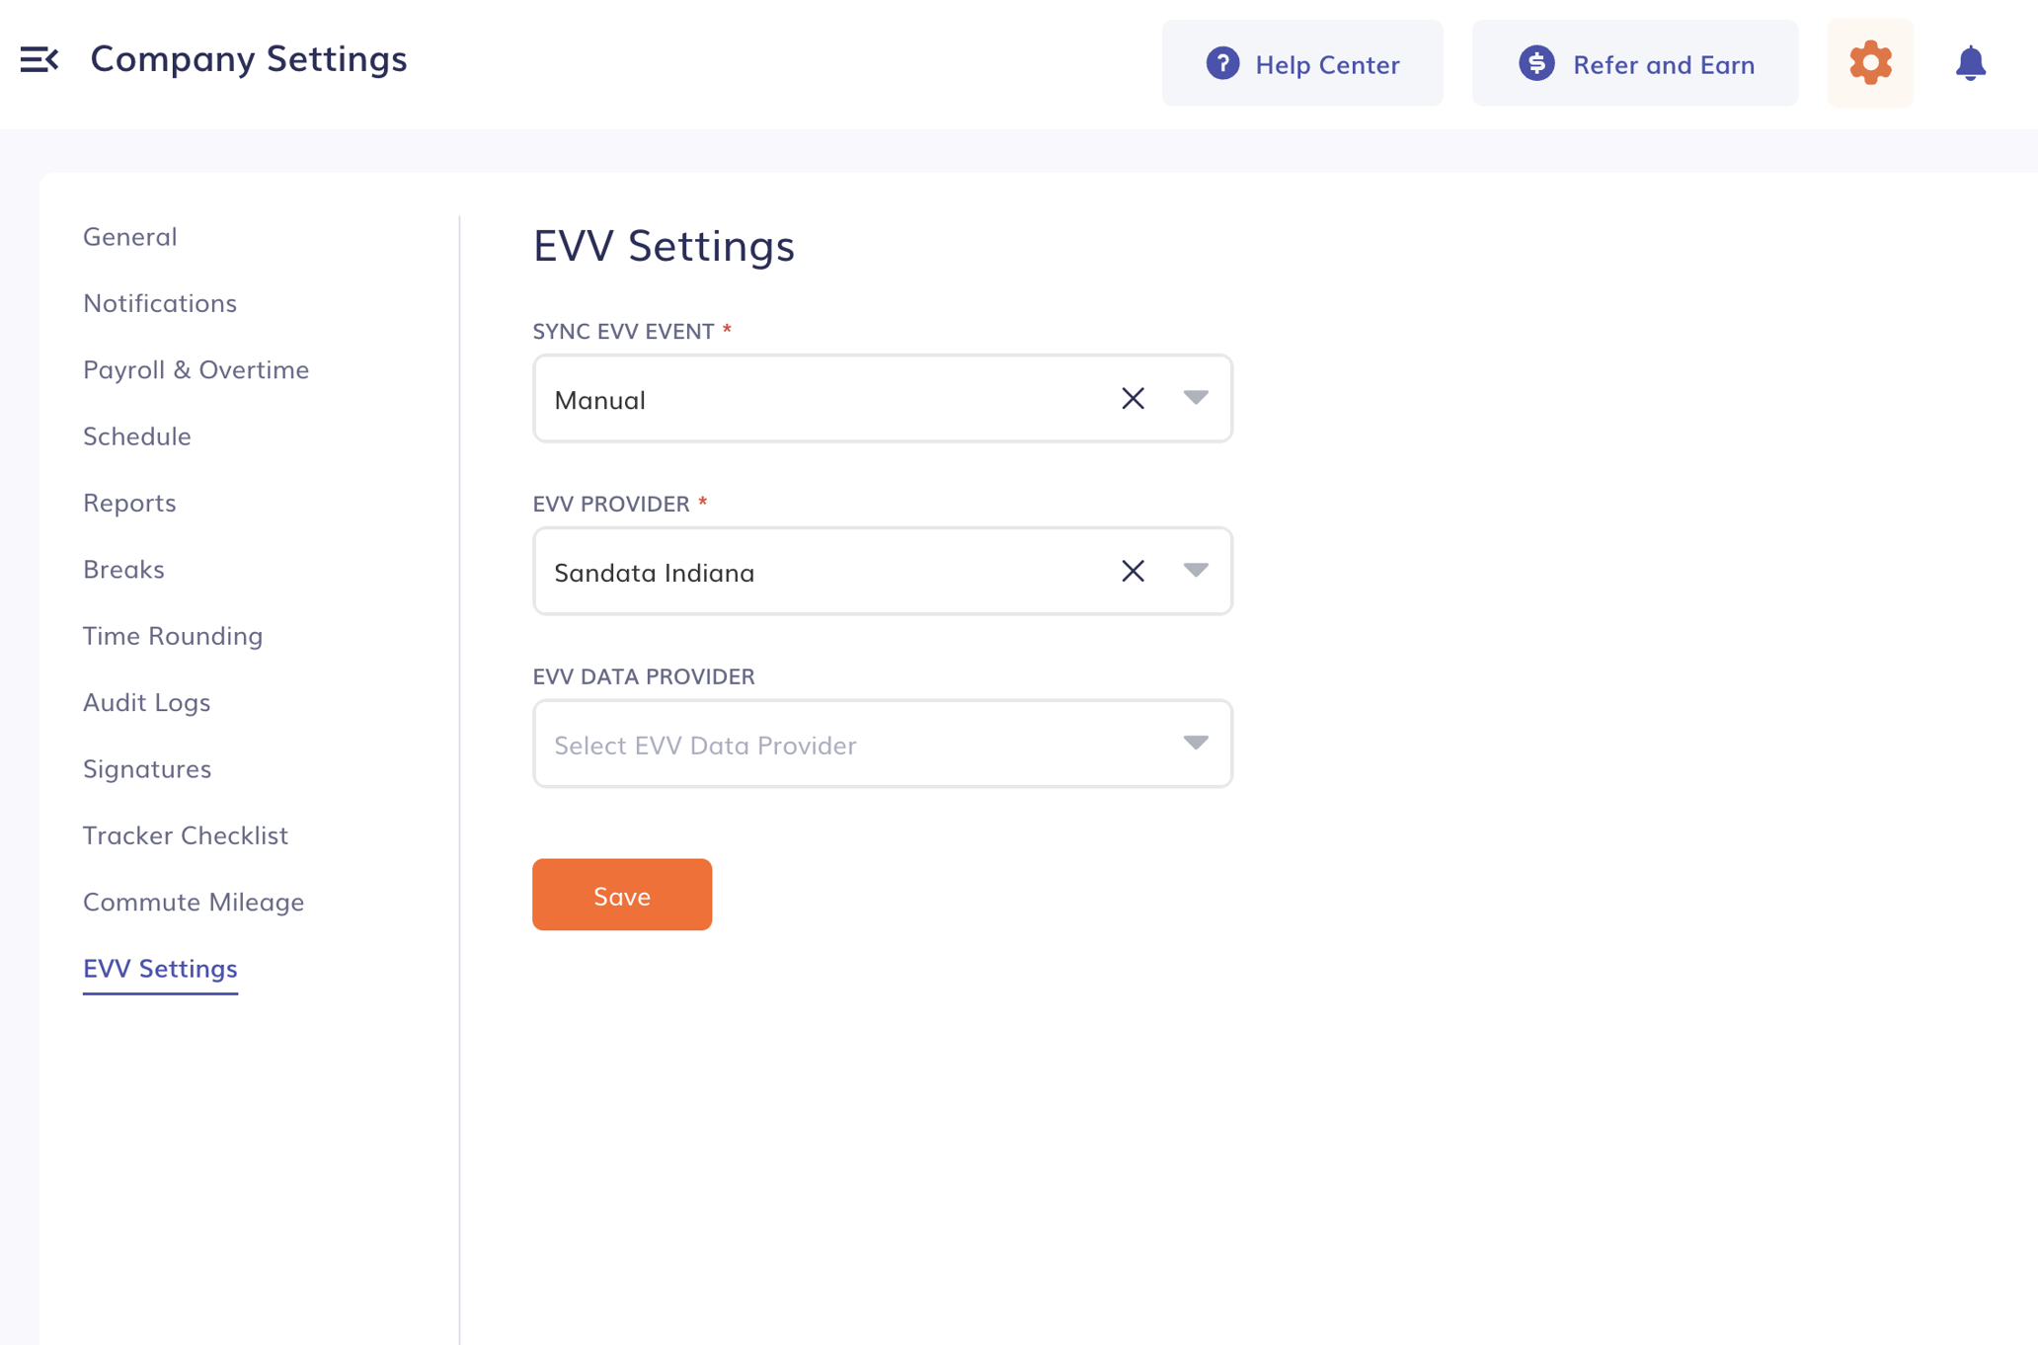Click the Help Center question mark icon
Viewport: 2038px width, 1345px height.
pos(1222,64)
